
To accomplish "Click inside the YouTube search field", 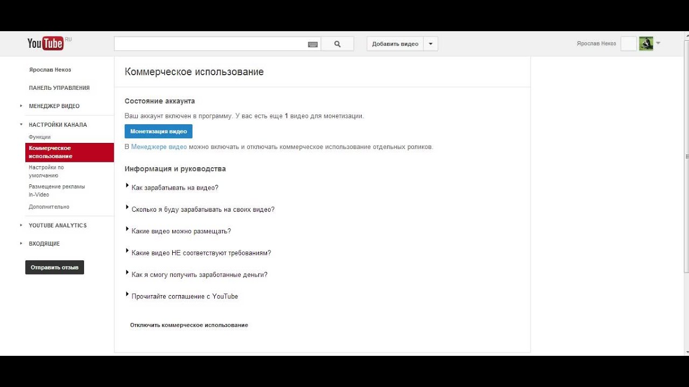I will pos(210,44).
